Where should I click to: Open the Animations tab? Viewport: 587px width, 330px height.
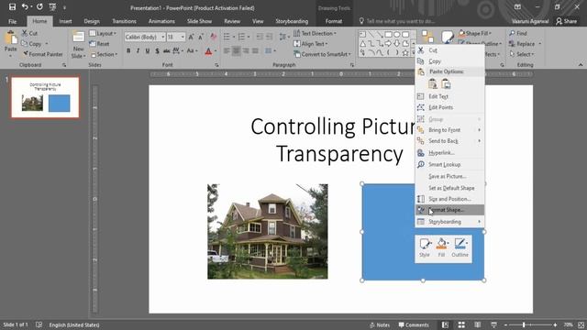click(161, 21)
